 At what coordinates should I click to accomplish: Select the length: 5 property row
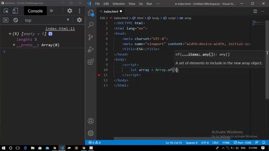[26, 39]
